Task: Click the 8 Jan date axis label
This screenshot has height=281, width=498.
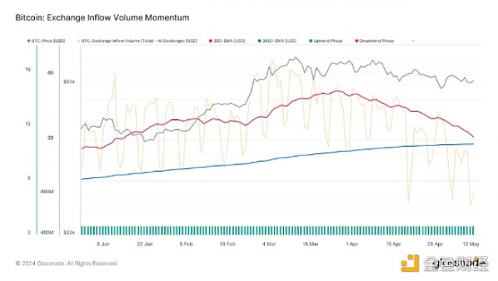Action: coord(103,244)
